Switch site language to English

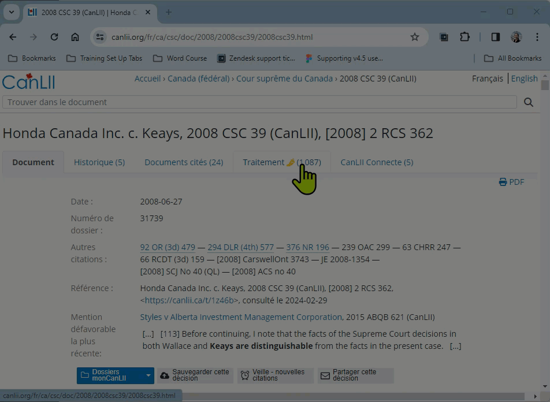tap(524, 79)
